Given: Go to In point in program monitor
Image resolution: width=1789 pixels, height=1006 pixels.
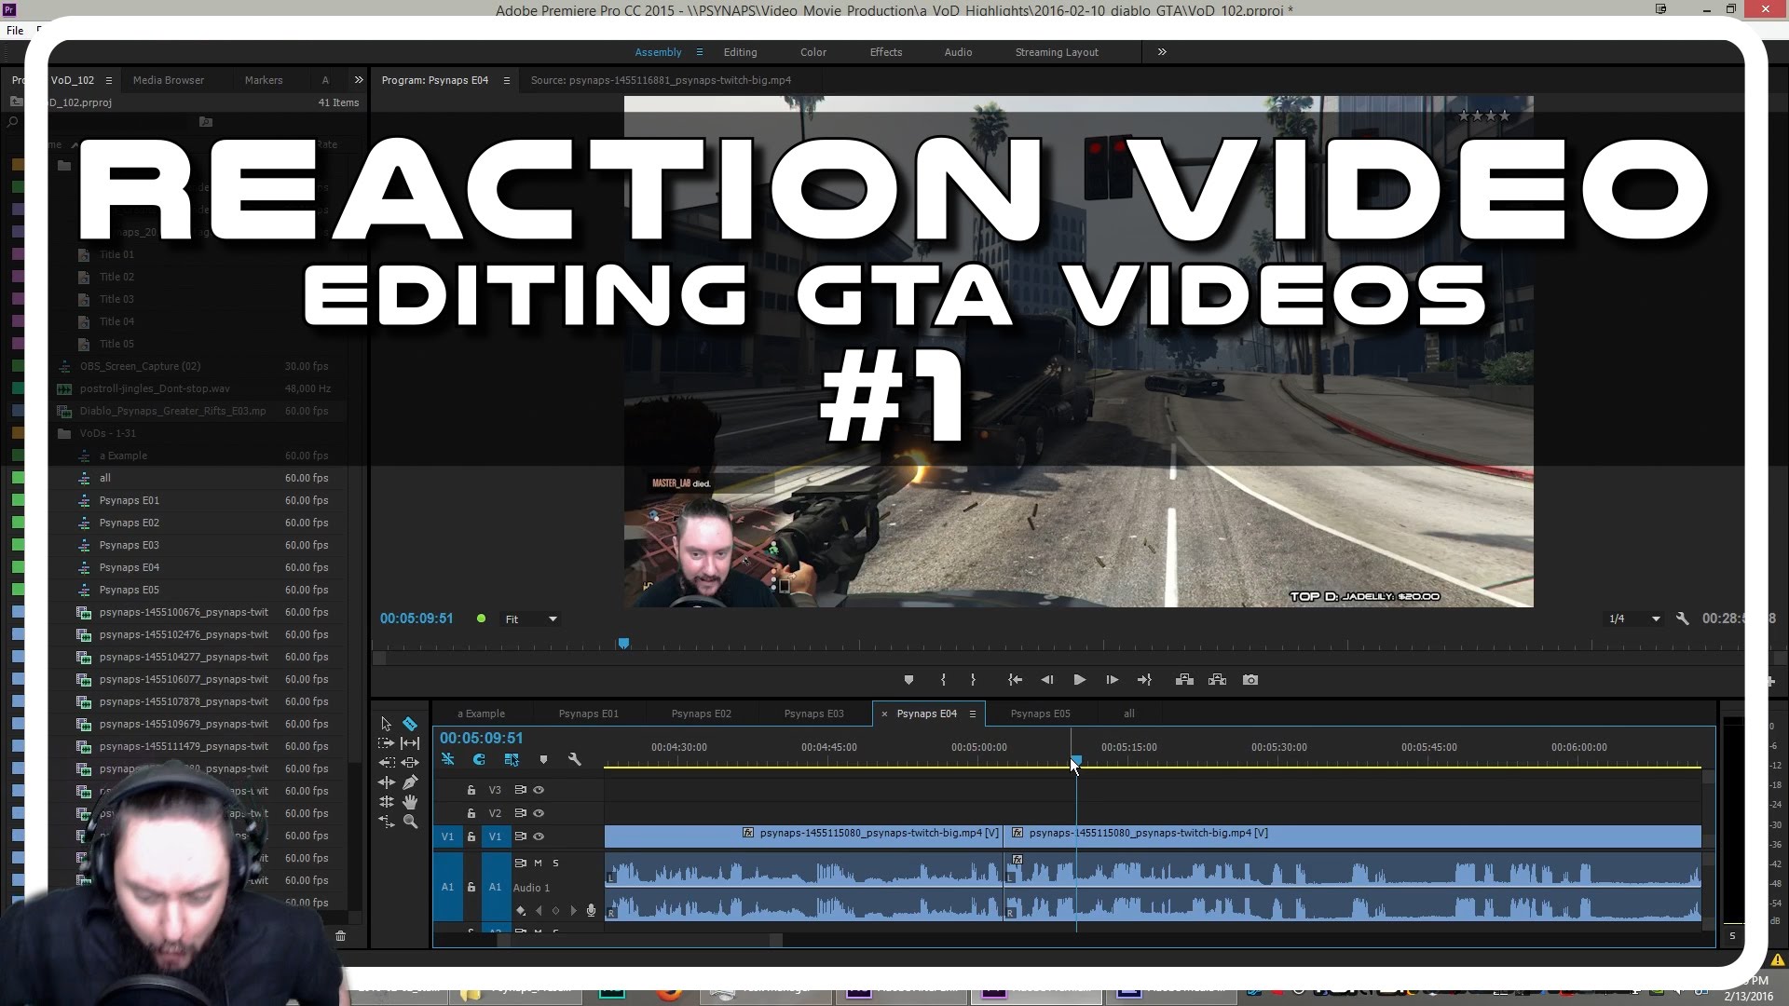Looking at the screenshot, I should [x=1015, y=680].
